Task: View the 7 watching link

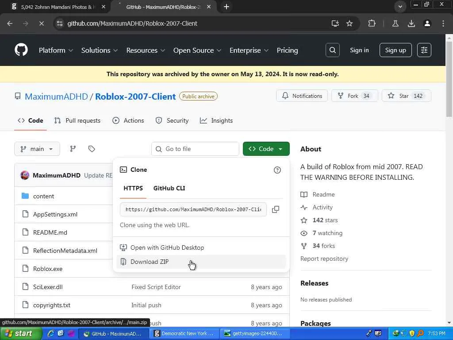Action: (327, 233)
